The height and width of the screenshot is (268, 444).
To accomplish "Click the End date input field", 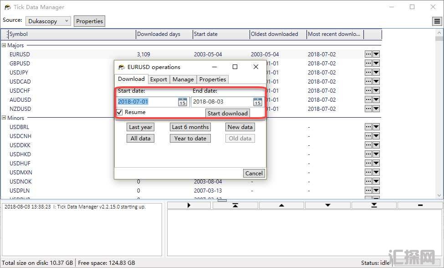I will (x=221, y=102).
